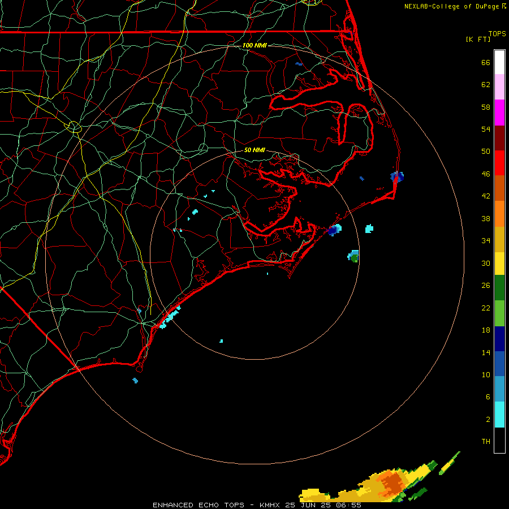The height and width of the screenshot is (509, 509).
Task: Click the '38' legend value
Action: 486,219
